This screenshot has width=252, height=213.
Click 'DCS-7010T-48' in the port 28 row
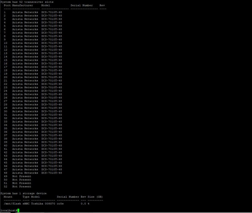point(52,105)
